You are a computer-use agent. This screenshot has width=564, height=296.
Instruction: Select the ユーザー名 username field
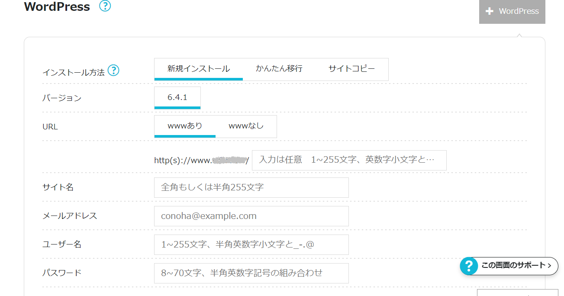point(251,245)
